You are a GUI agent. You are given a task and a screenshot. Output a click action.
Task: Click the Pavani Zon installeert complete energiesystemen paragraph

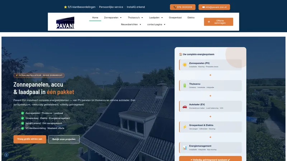(x=74, y=102)
